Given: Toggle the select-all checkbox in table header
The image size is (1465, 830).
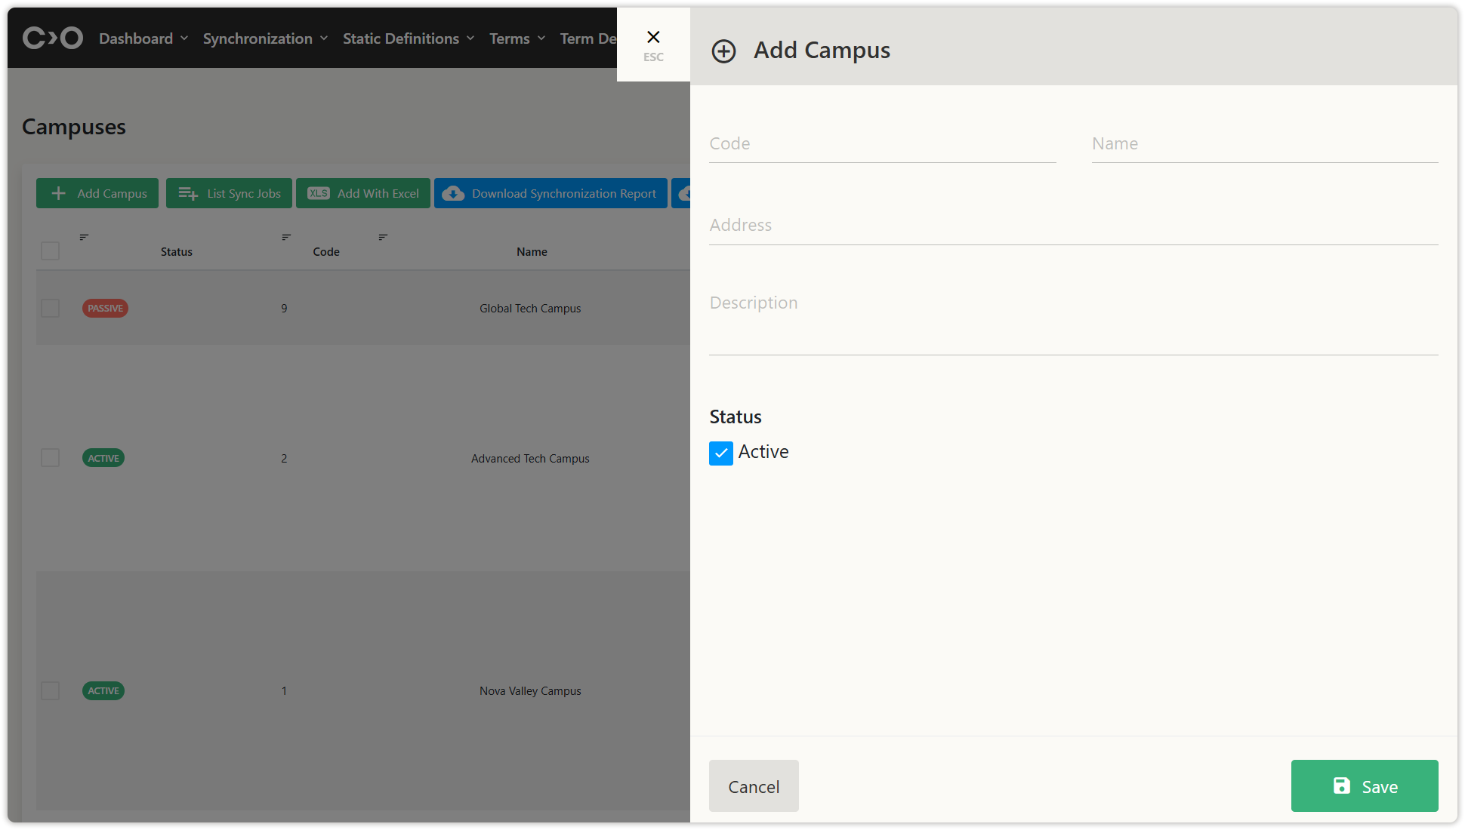Looking at the screenshot, I should tap(51, 251).
